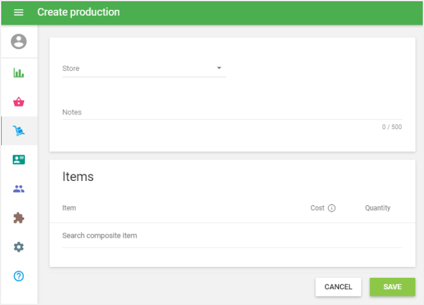Click the Items section heading
This screenshot has height=305, width=424.
tap(78, 177)
